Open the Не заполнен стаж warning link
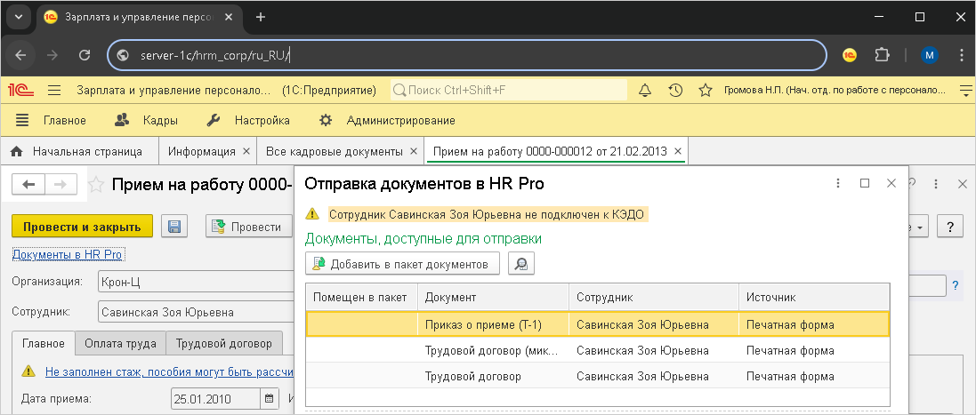This screenshot has height=415, width=976. (x=169, y=371)
